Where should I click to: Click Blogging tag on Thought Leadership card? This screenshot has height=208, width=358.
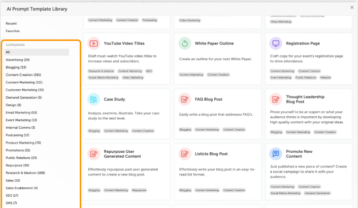[x=276, y=132]
